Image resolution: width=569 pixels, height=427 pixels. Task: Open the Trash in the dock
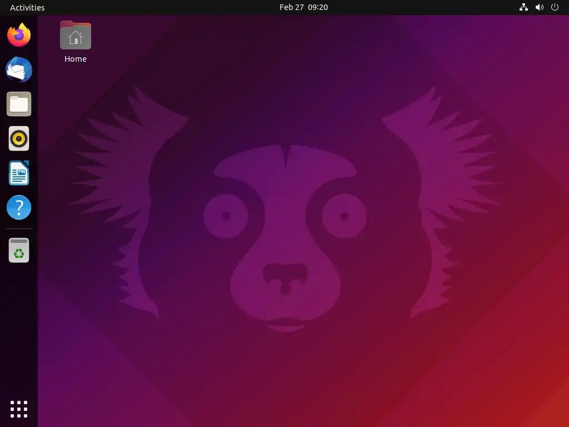[x=19, y=250]
